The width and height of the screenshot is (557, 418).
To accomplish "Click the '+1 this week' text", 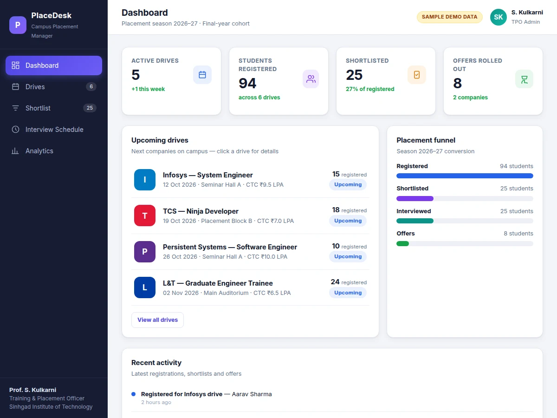I will (x=148, y=89).
